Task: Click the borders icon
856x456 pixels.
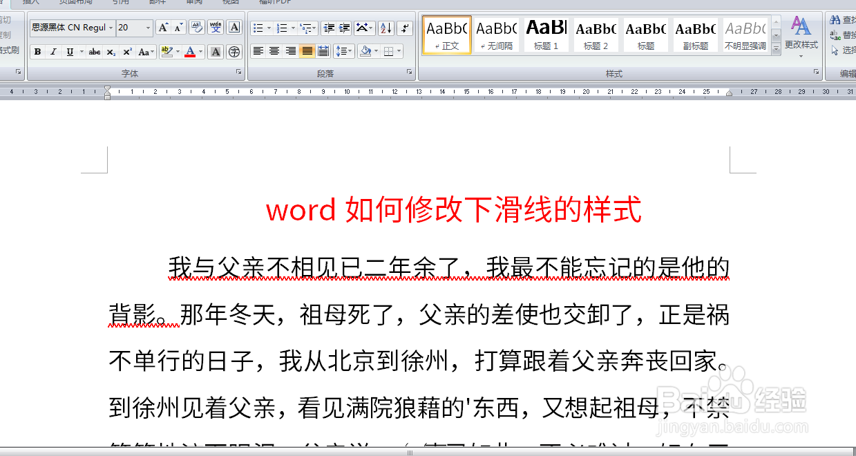Action: pos(388,51)
